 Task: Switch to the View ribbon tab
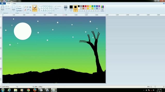point(14,3)
